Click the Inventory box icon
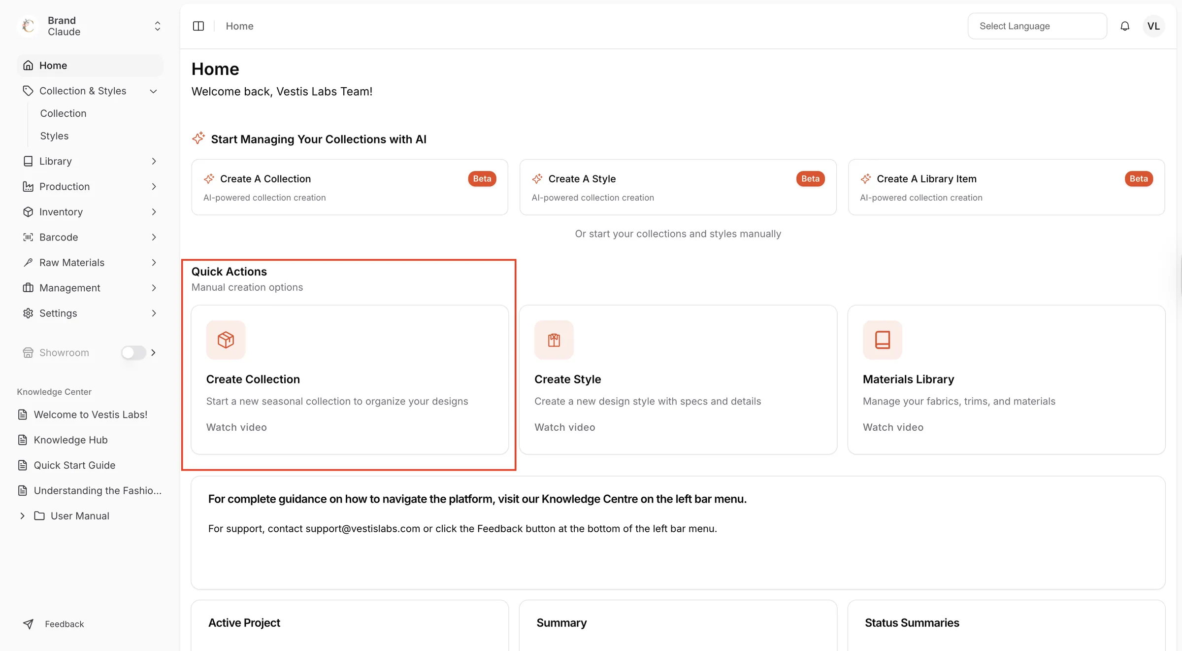This screenshot has width=1182, height=651. 28,212
